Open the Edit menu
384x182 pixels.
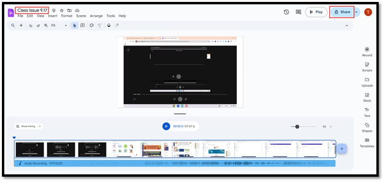coord(30,16)
